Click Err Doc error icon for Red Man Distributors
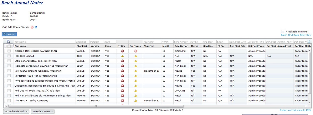This screenshot has width=313, height=115. point(122,96)
